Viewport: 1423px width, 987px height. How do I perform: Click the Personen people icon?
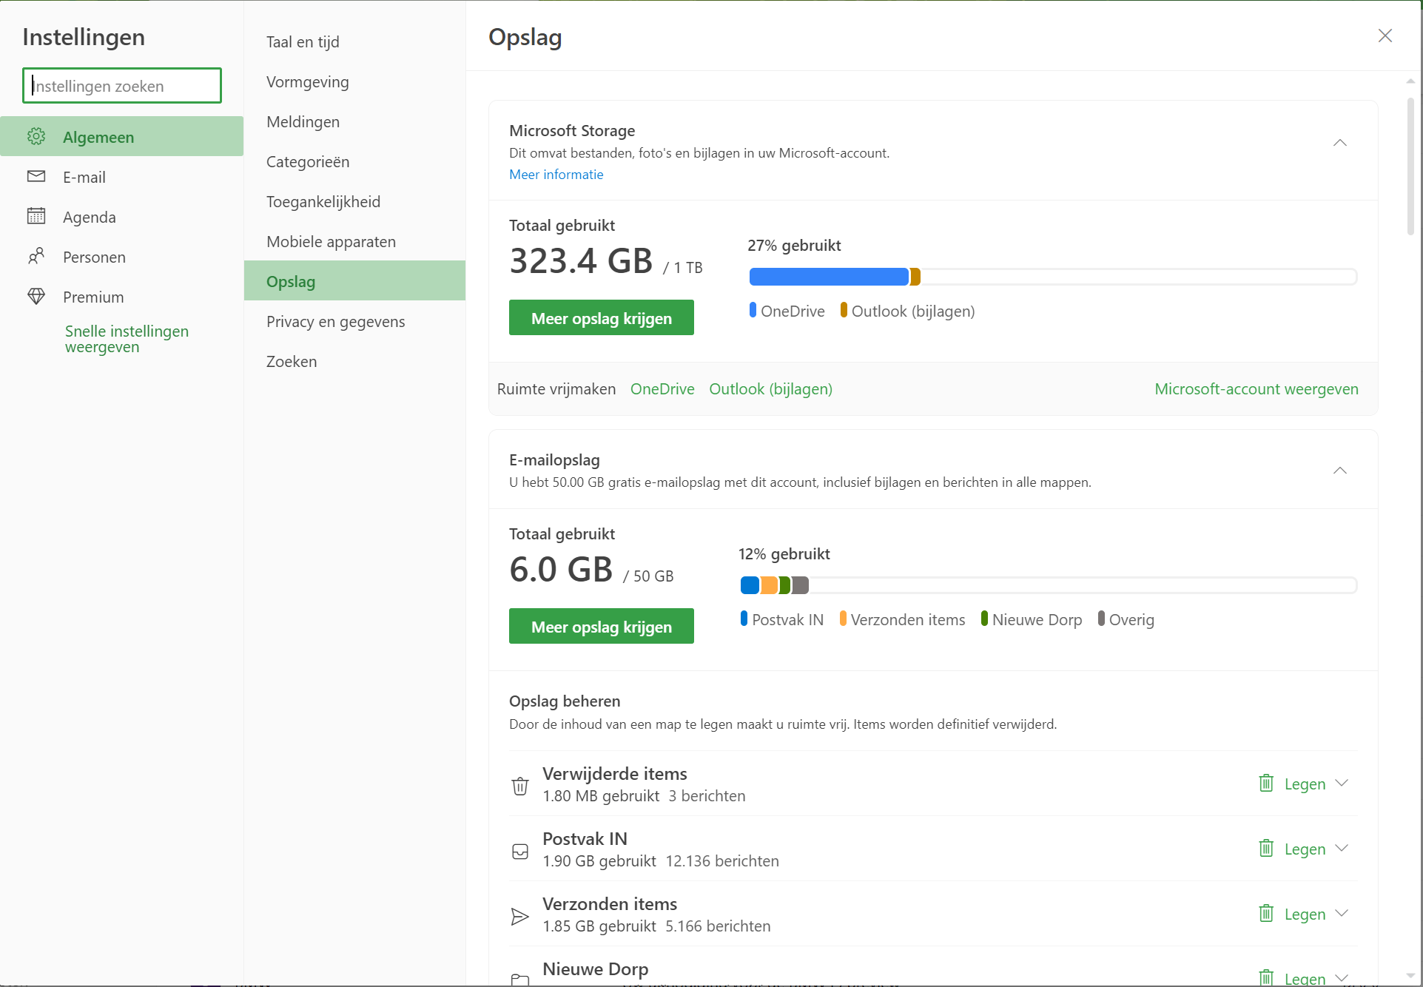(x=36, y=256)
